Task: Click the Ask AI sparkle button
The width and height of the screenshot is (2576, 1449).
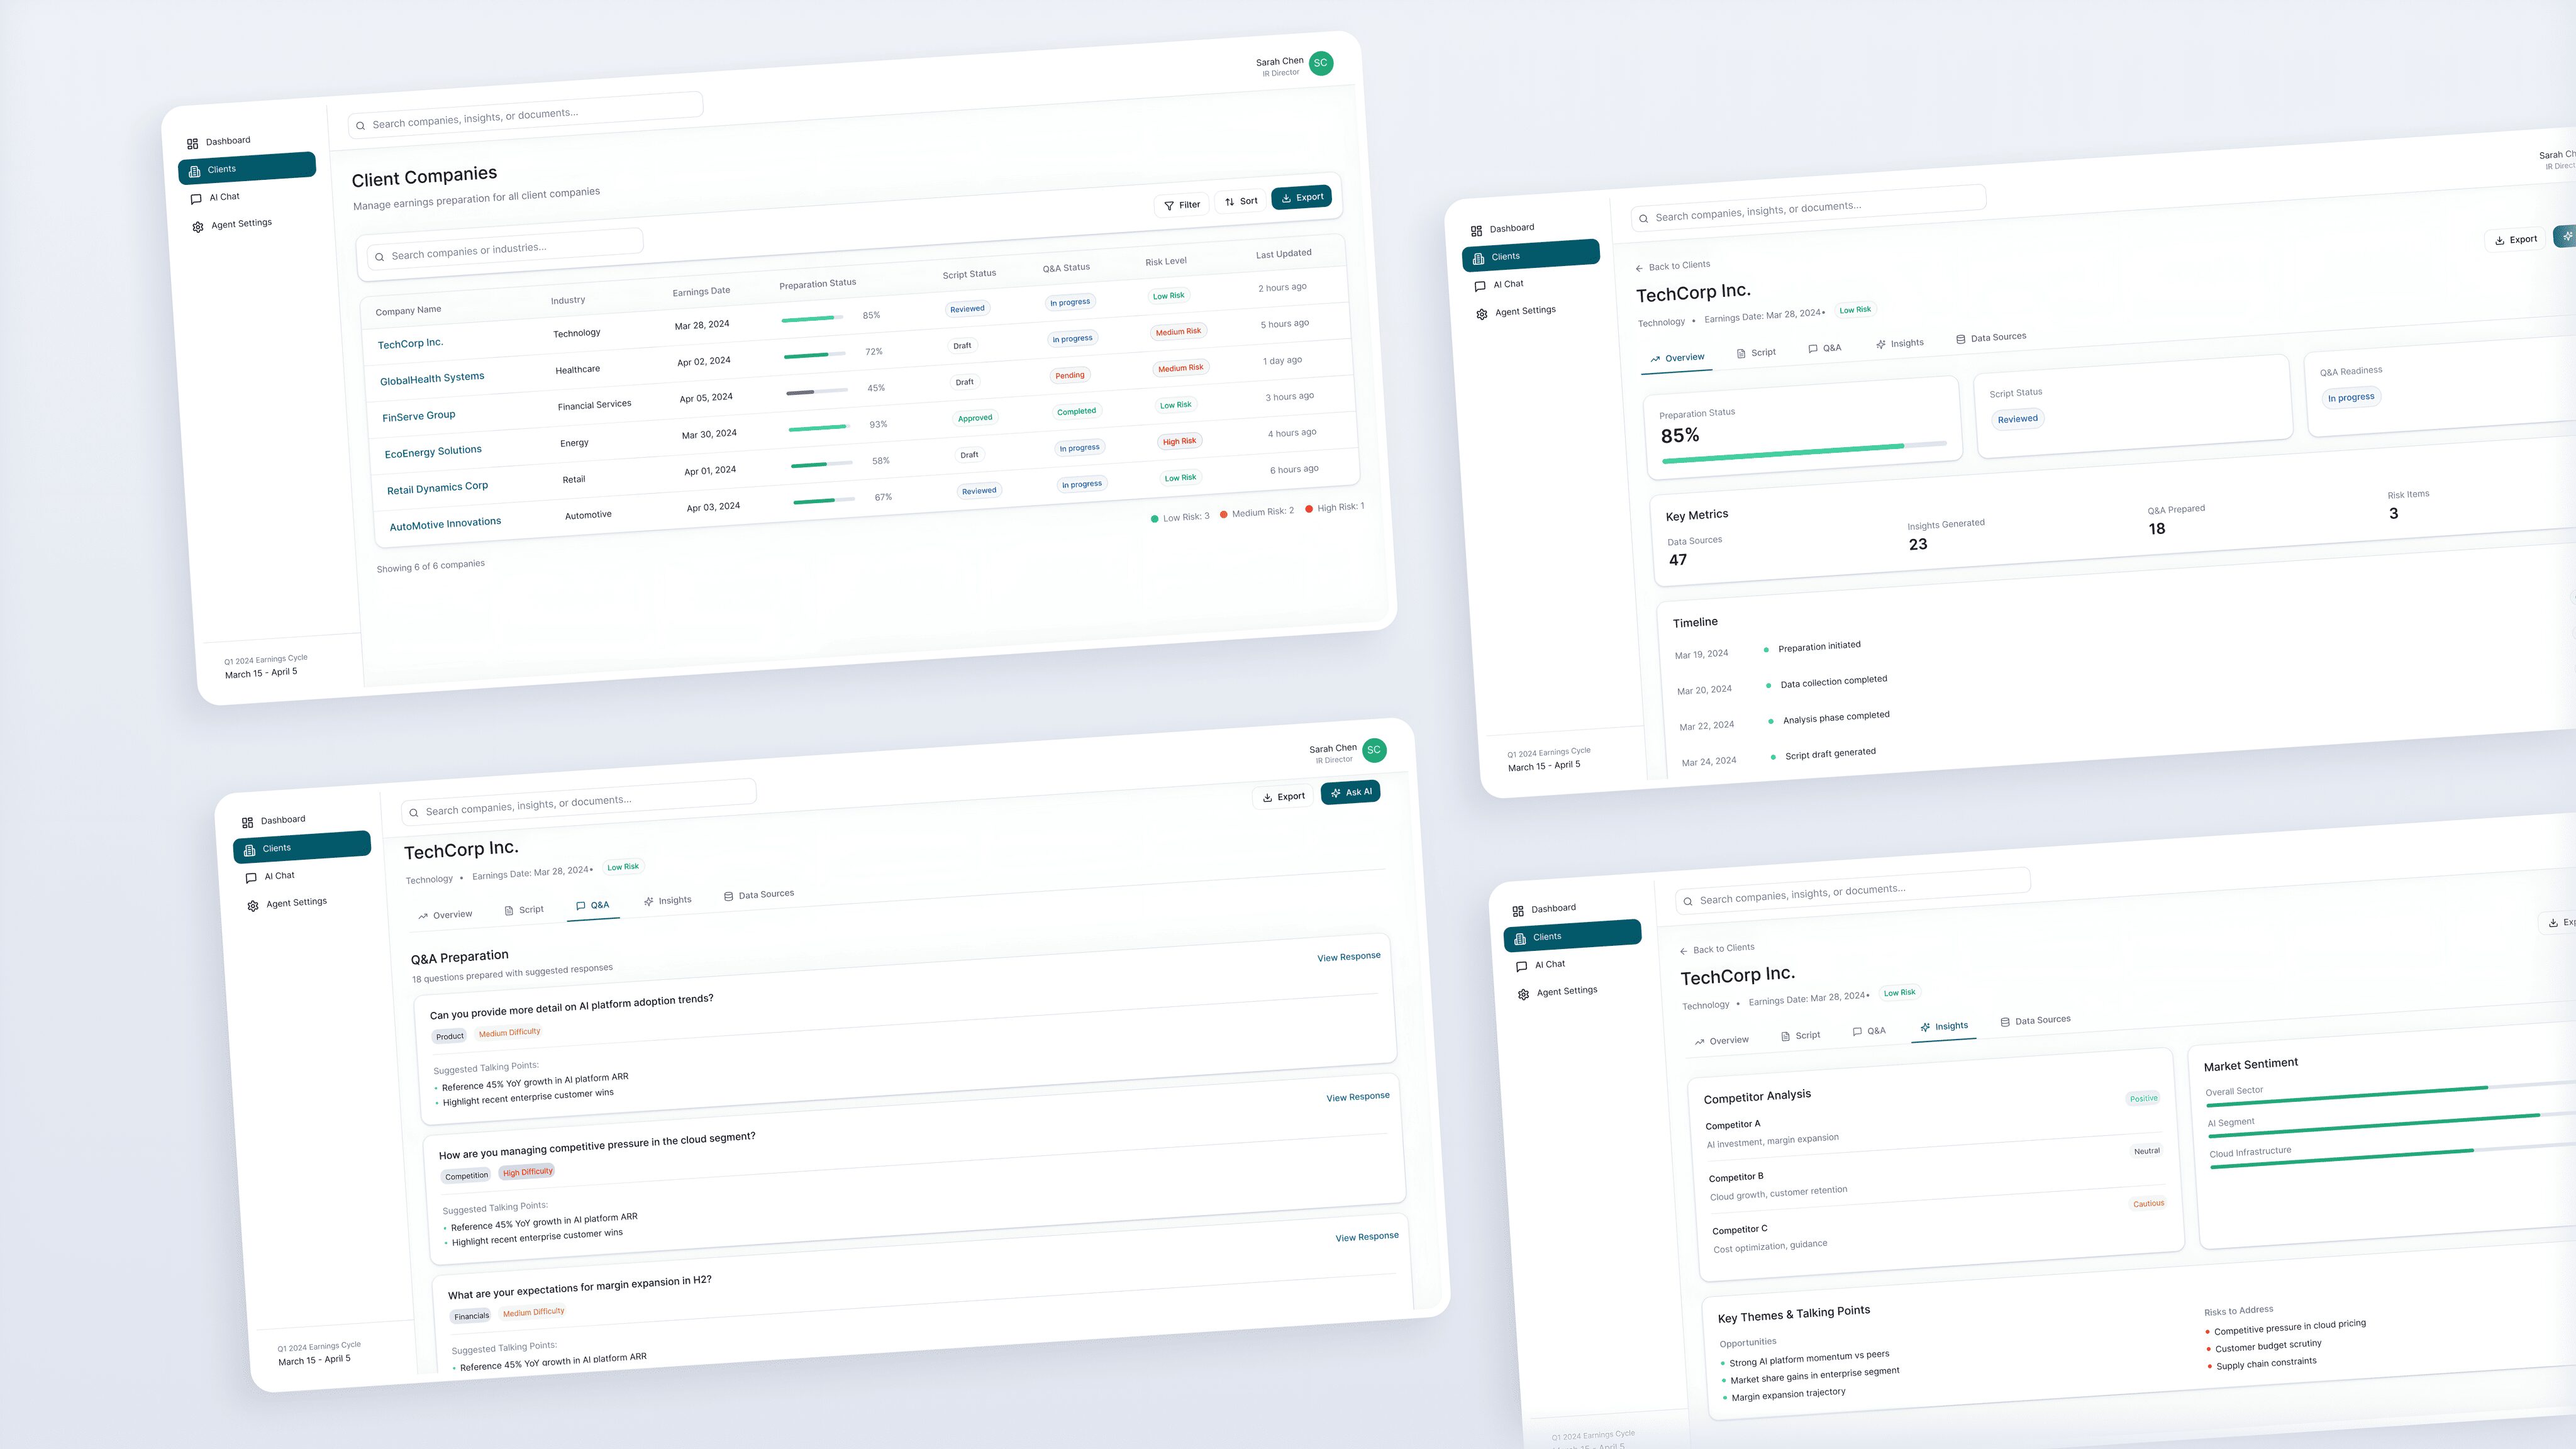Action: pos(1350,792)
